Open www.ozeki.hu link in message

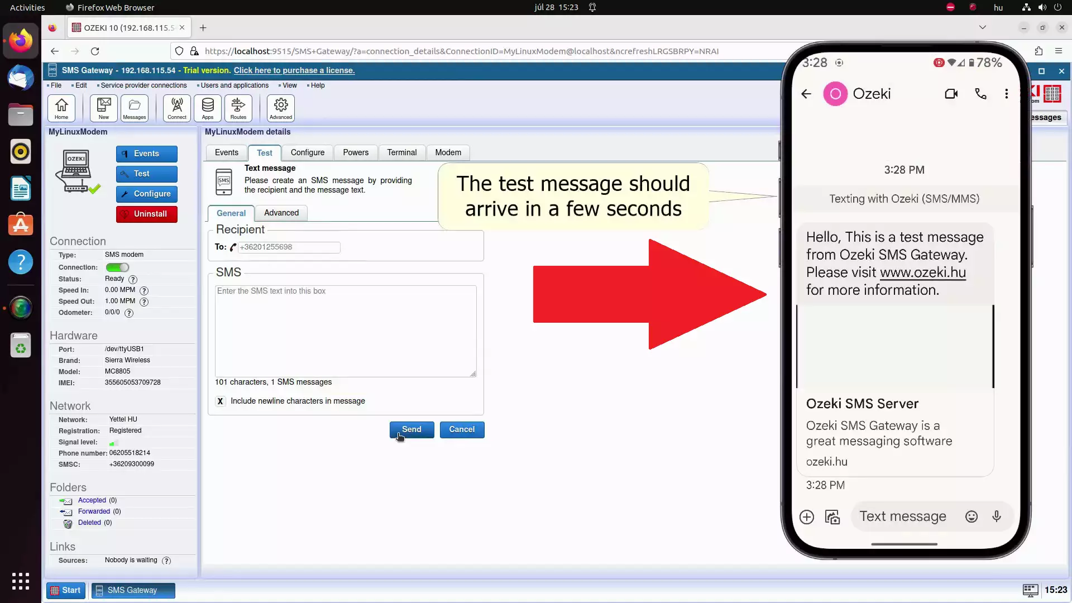tap(923, 272)
